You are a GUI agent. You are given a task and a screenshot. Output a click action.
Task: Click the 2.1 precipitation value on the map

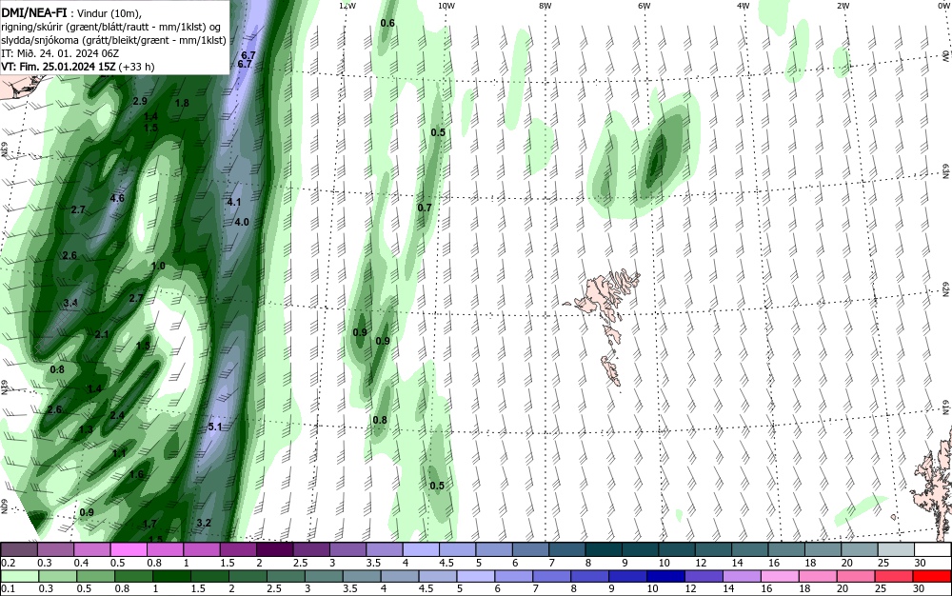(x=102, y=334)
